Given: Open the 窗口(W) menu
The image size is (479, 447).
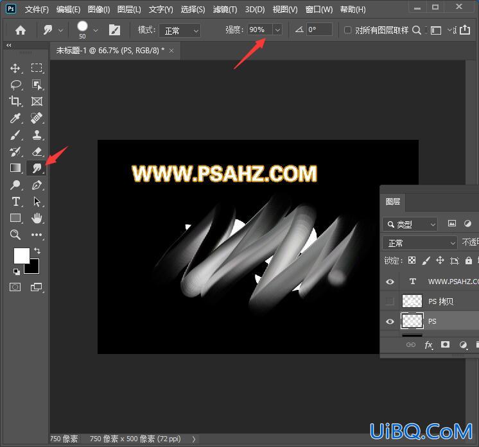Looking at the screenshot, I should pyautogui.click(x=319, y=10).
